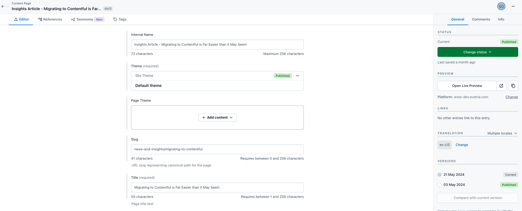The image size is (522, 211).
Task: Open the top-right more actions menu
Action: [x=513, y=6]
